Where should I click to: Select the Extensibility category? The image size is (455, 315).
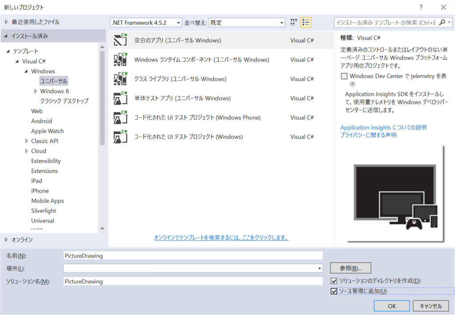(x=46, y=161)
